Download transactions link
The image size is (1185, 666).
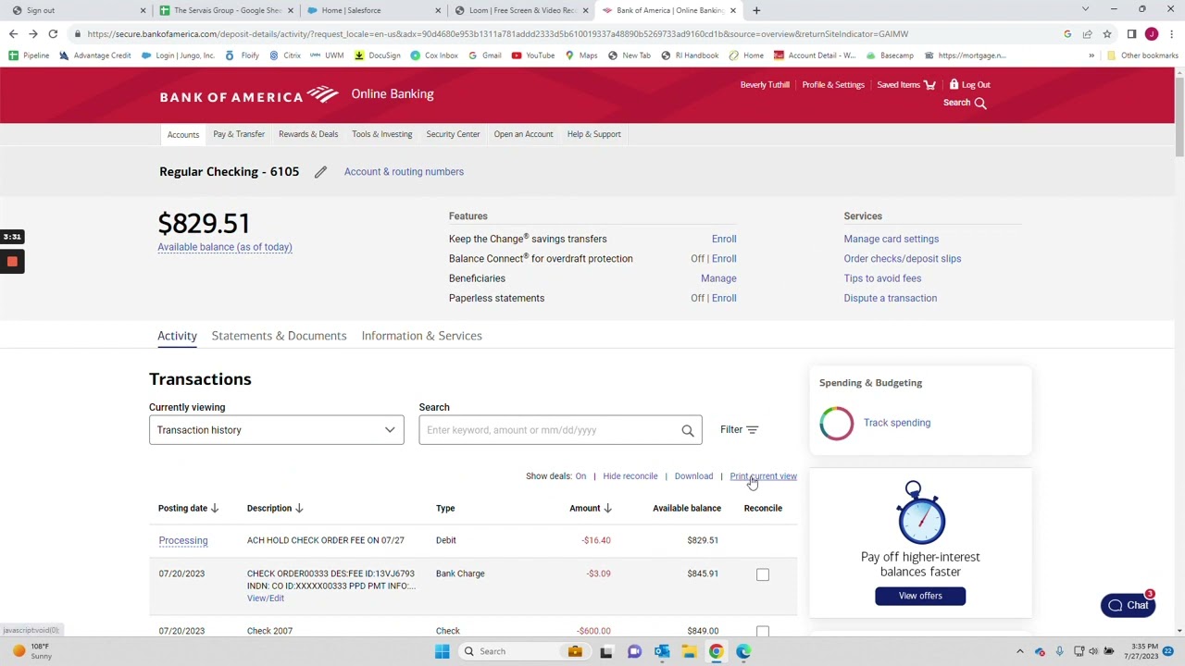(x=693, y=476)
